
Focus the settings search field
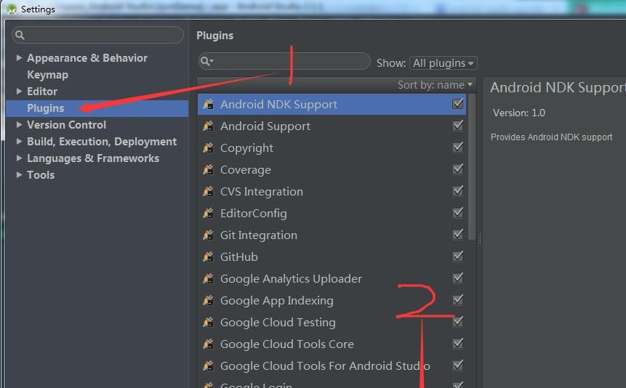tap(97, 35)
